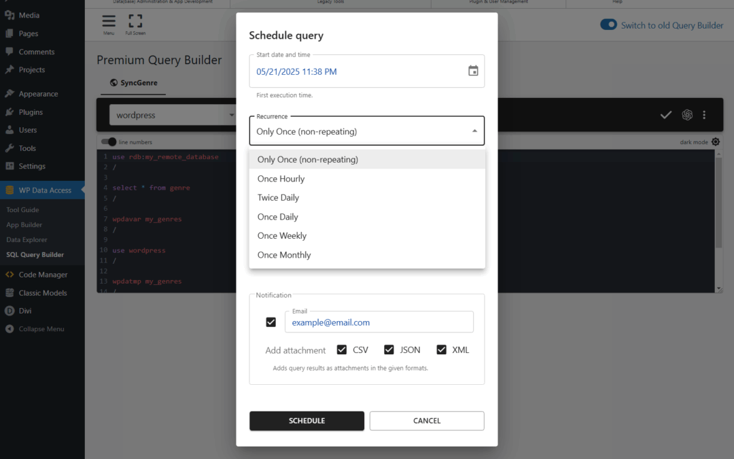Click the Premium Query Builder heading
This screenshot has height=459, width=734.
159,60
